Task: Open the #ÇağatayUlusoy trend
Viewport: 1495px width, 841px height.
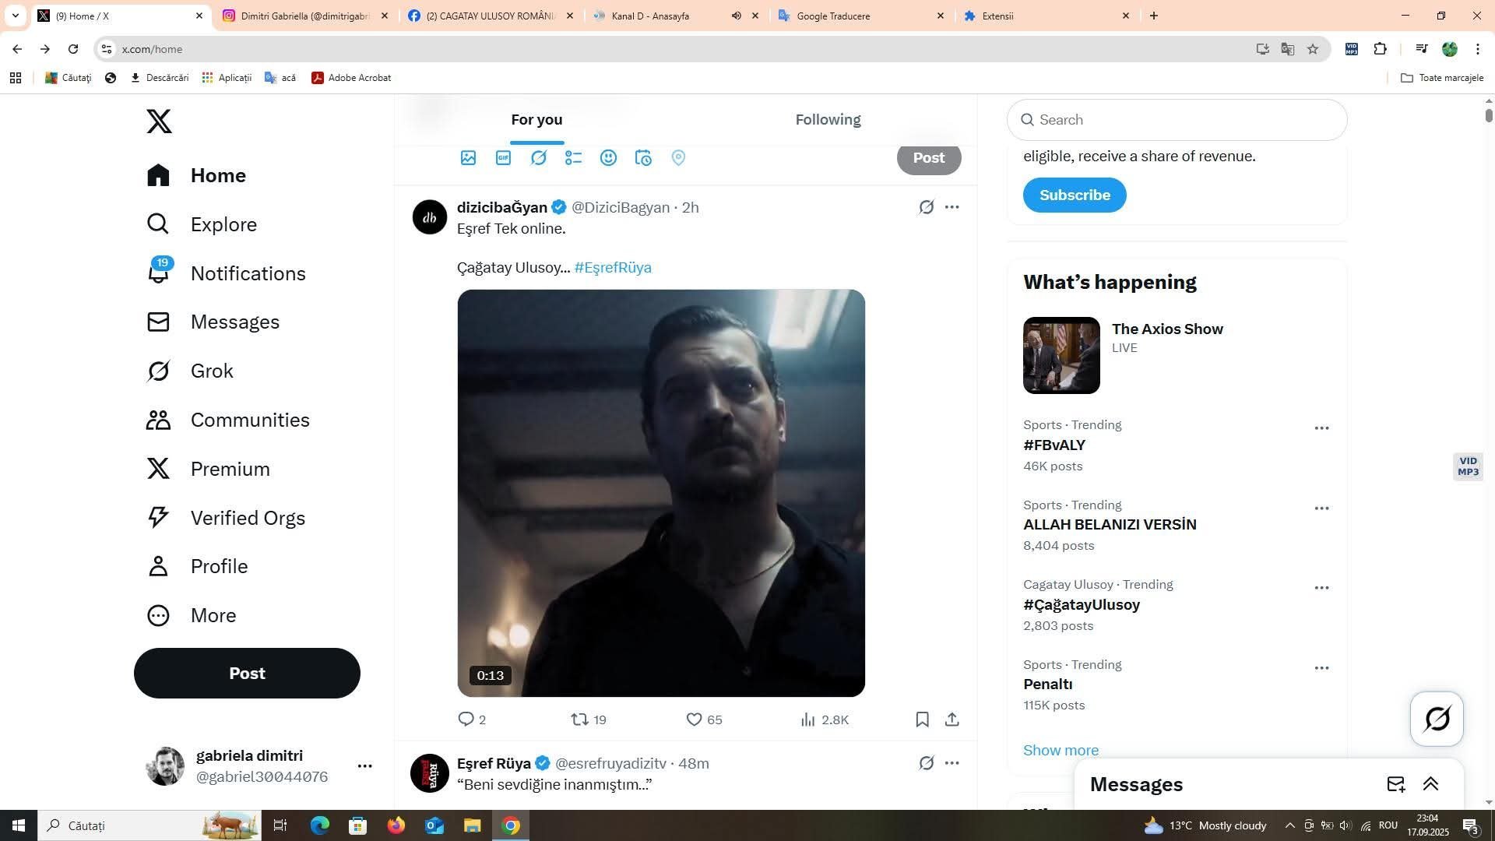Action: [x=1082, y=605]
